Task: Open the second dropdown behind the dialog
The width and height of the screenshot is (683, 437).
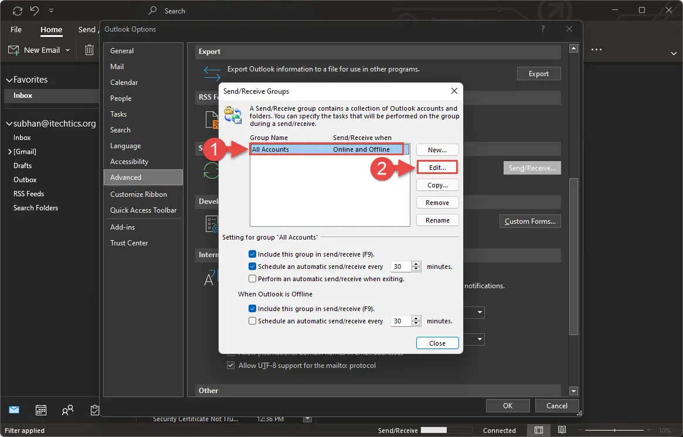Action: pos(480,339)
